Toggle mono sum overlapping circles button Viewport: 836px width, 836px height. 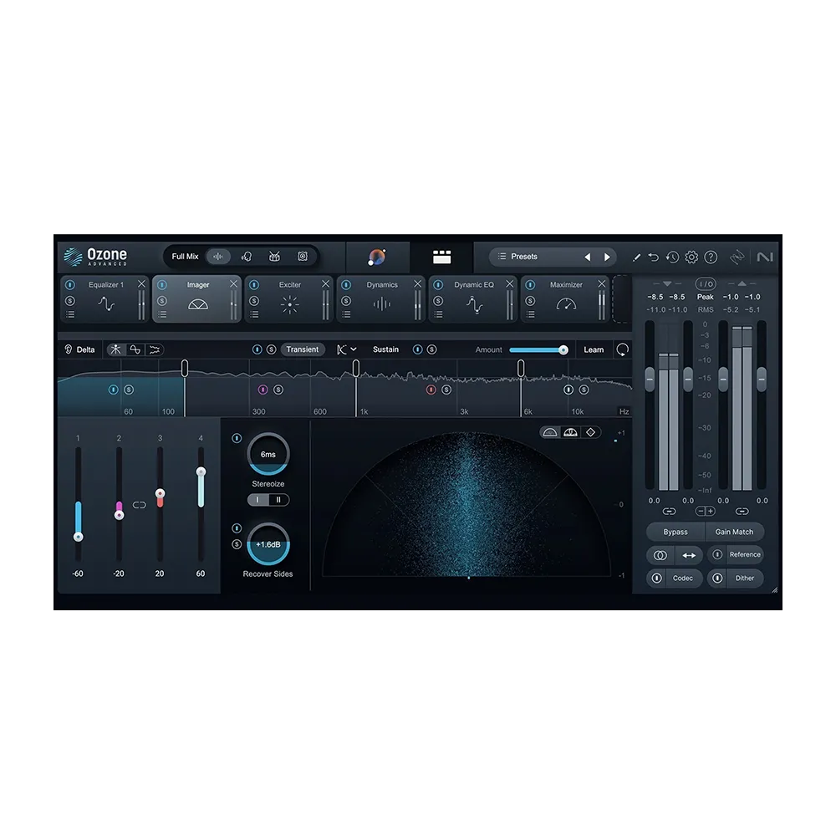coord(660,556)
